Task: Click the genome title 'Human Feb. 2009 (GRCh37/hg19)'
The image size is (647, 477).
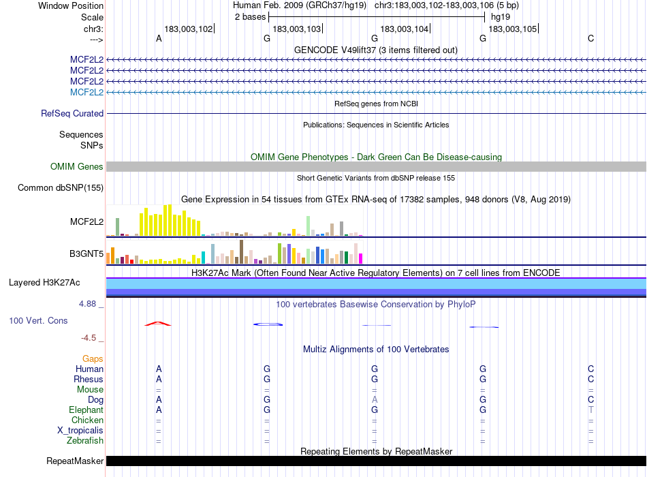Action: 300,5
